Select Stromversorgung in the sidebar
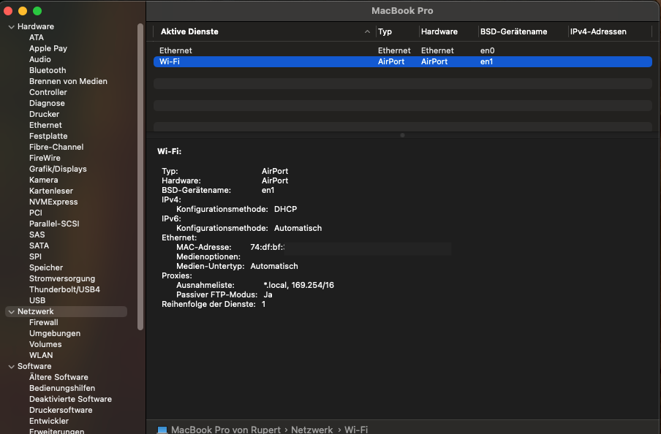 [62, 278]
